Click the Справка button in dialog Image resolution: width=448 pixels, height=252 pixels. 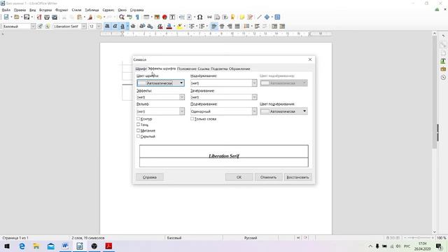[149, 177]
